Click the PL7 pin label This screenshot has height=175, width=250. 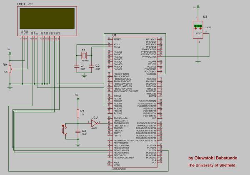(154, 163)
